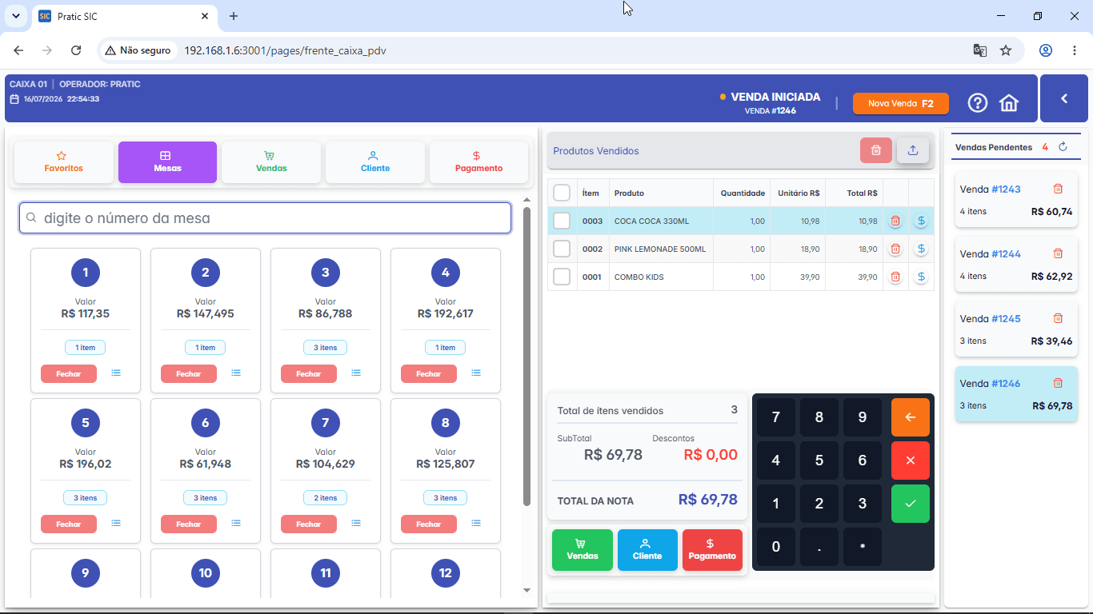This screenshot has width=1093, height=614.
Task: Open discount dollar icon for COCA COCA 330ML
Action: (x=921, y=221)
